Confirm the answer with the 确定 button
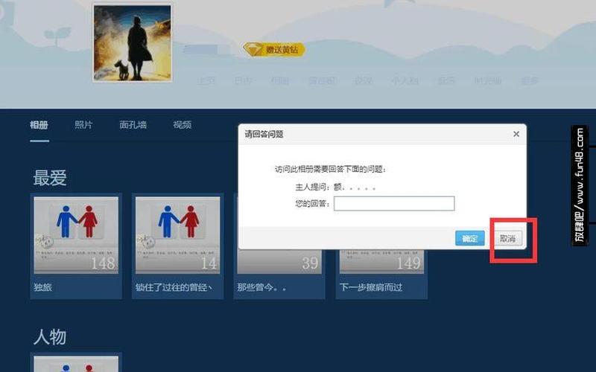 click(470, 238)
